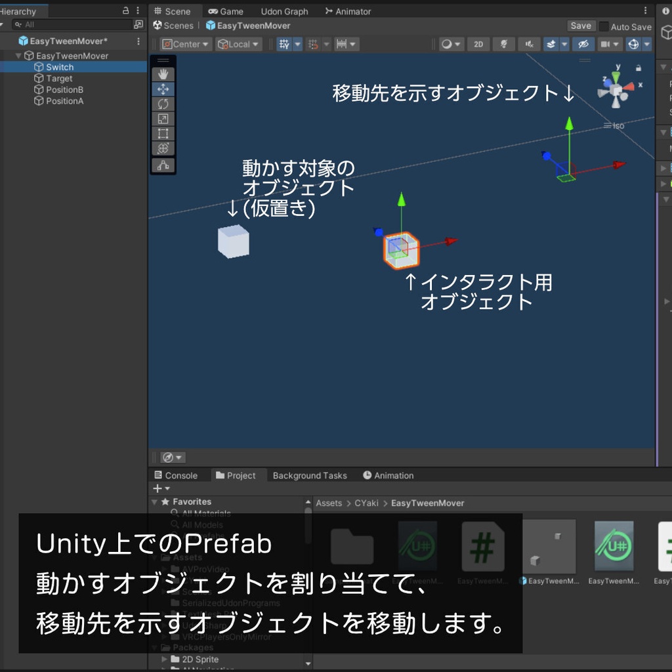Collapse EasyTweenMover root in Hierarchy
The height and width of the screenshot is (672, 672).
(x=18, y=56)
